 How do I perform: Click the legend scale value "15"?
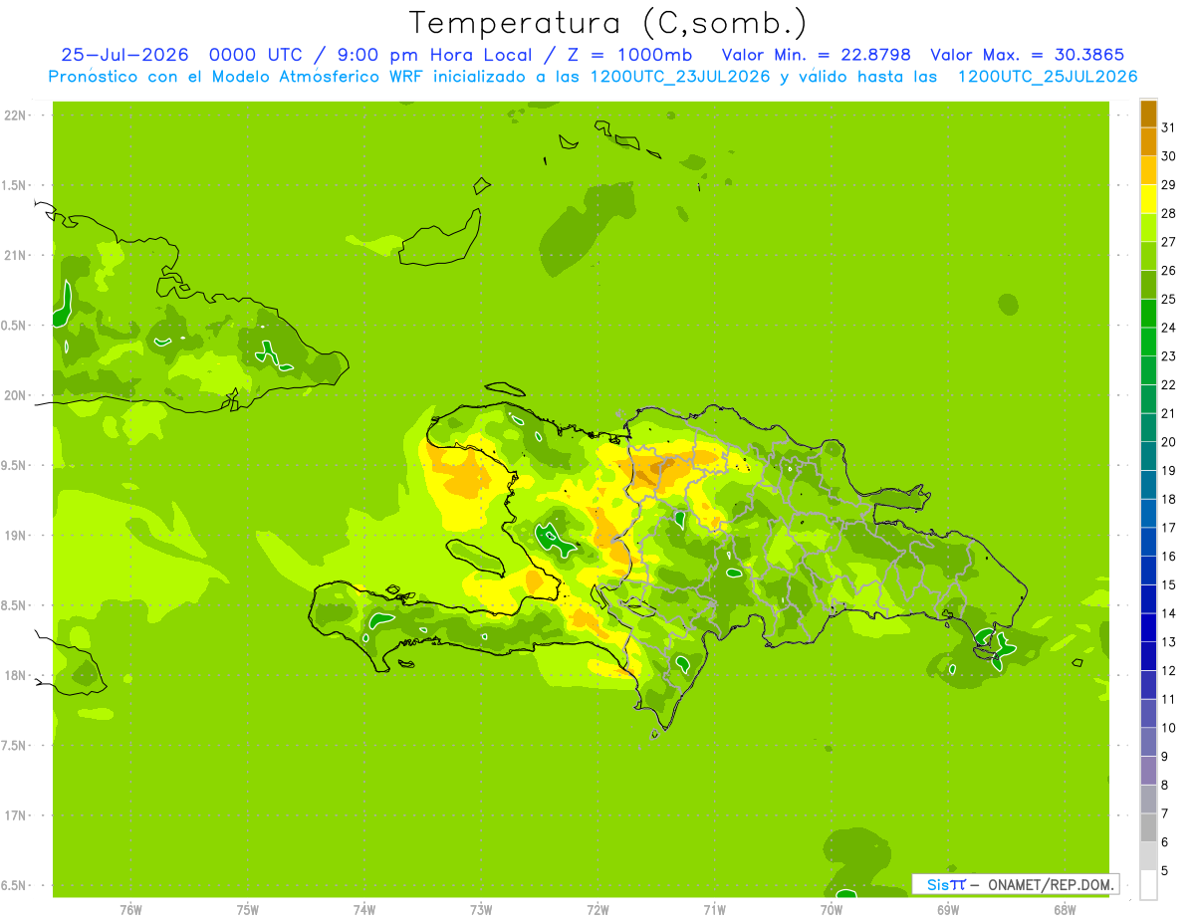click(x=1168, y=585)
